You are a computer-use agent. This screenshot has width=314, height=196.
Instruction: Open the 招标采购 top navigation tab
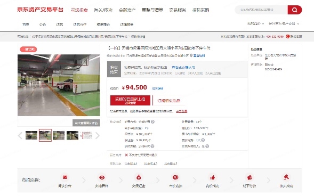click(200, 10)
